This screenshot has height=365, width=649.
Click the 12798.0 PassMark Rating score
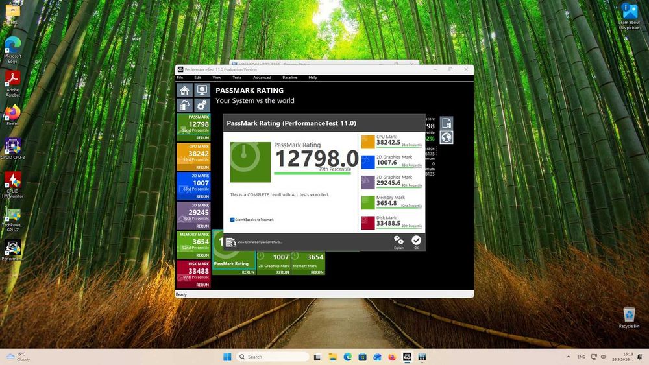tap(317, 158)
